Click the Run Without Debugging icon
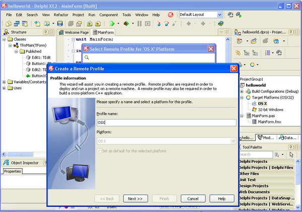This screenshot has height=212, width=302. tap(126, 24)
